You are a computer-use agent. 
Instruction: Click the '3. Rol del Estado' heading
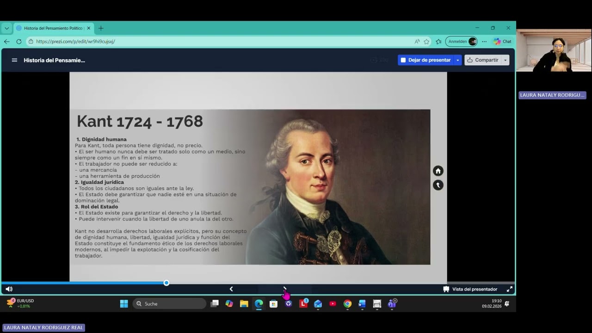click(97, 207)
